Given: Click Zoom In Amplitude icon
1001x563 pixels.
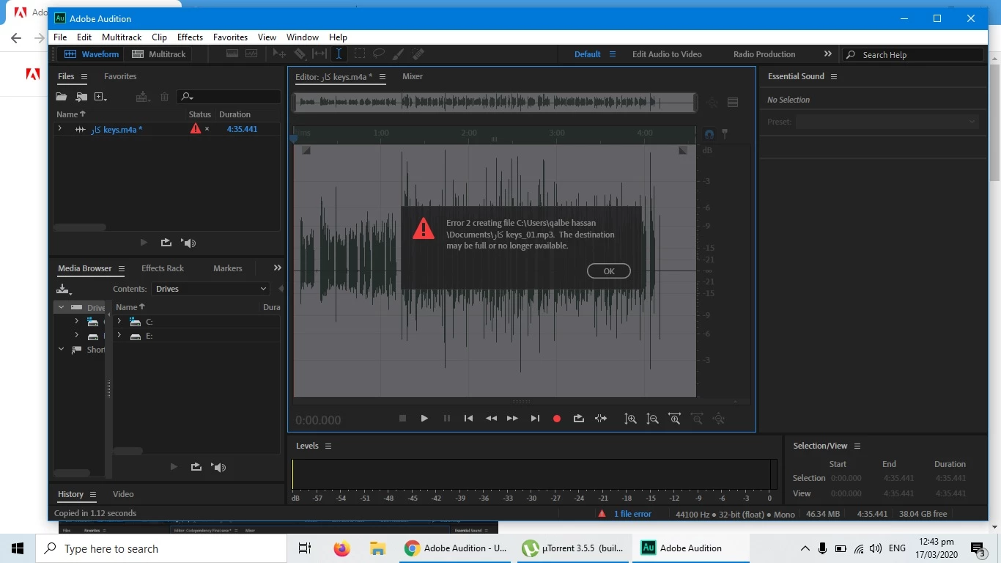Looking at the screenshot, I should [630, 419].
